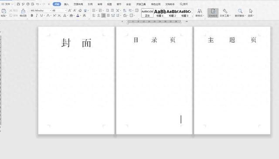Click the Sort icon in paragraph group
Image resolution: width=279 pixels, height=159 pixels.
click(125, 10)
